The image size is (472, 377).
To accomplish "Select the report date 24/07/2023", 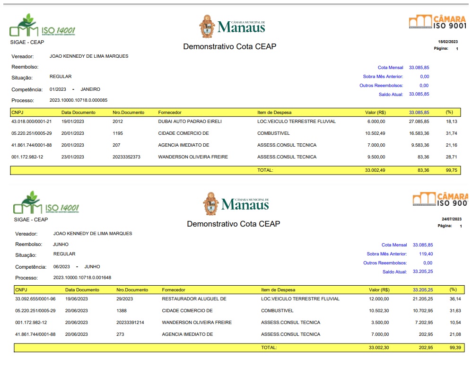I will coord(452,219).
